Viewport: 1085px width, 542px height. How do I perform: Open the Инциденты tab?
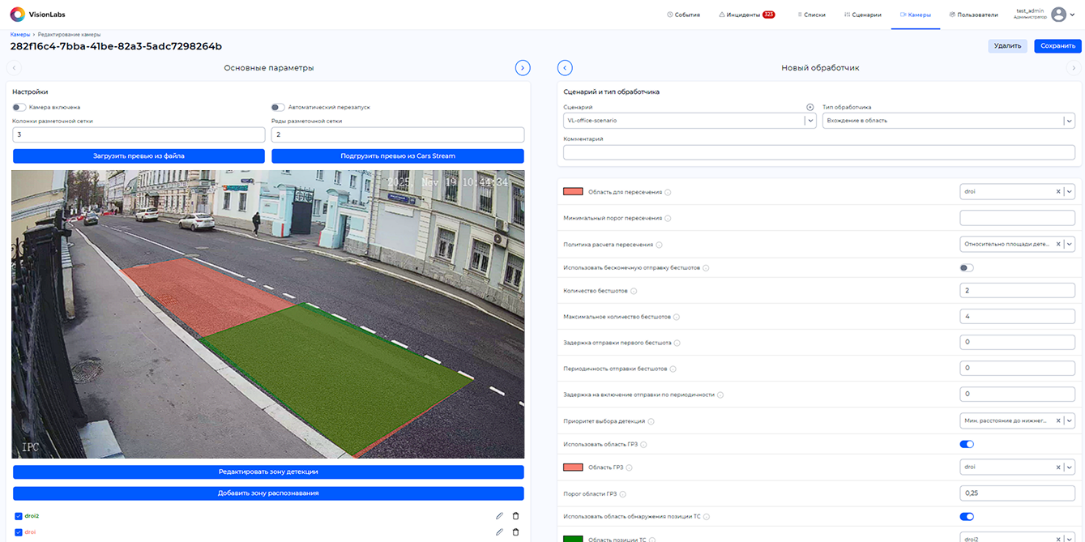tap(747, 15)
